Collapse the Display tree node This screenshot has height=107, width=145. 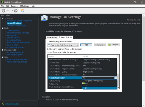3,28
